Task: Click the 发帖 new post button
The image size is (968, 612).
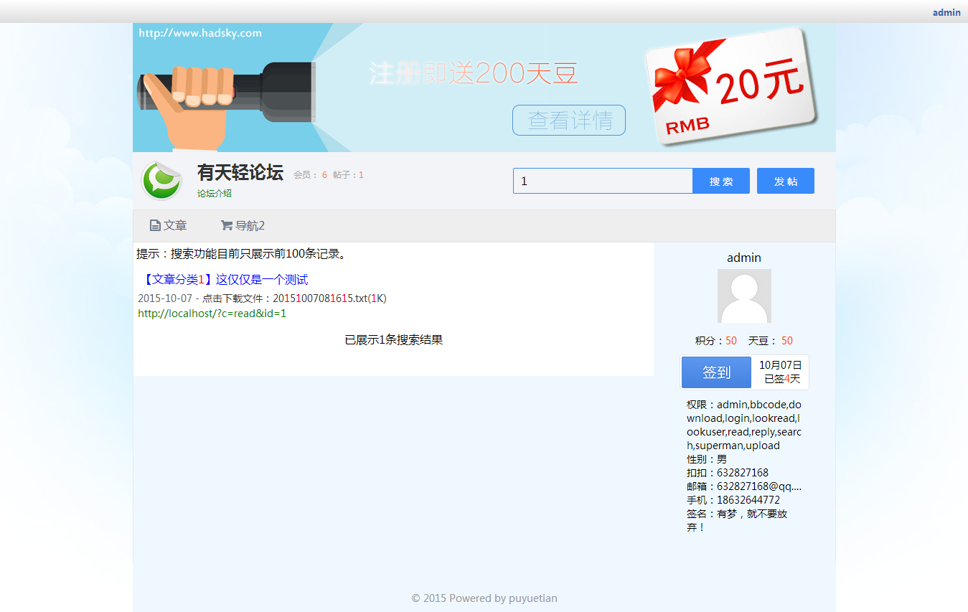Action: click(786, 181)
